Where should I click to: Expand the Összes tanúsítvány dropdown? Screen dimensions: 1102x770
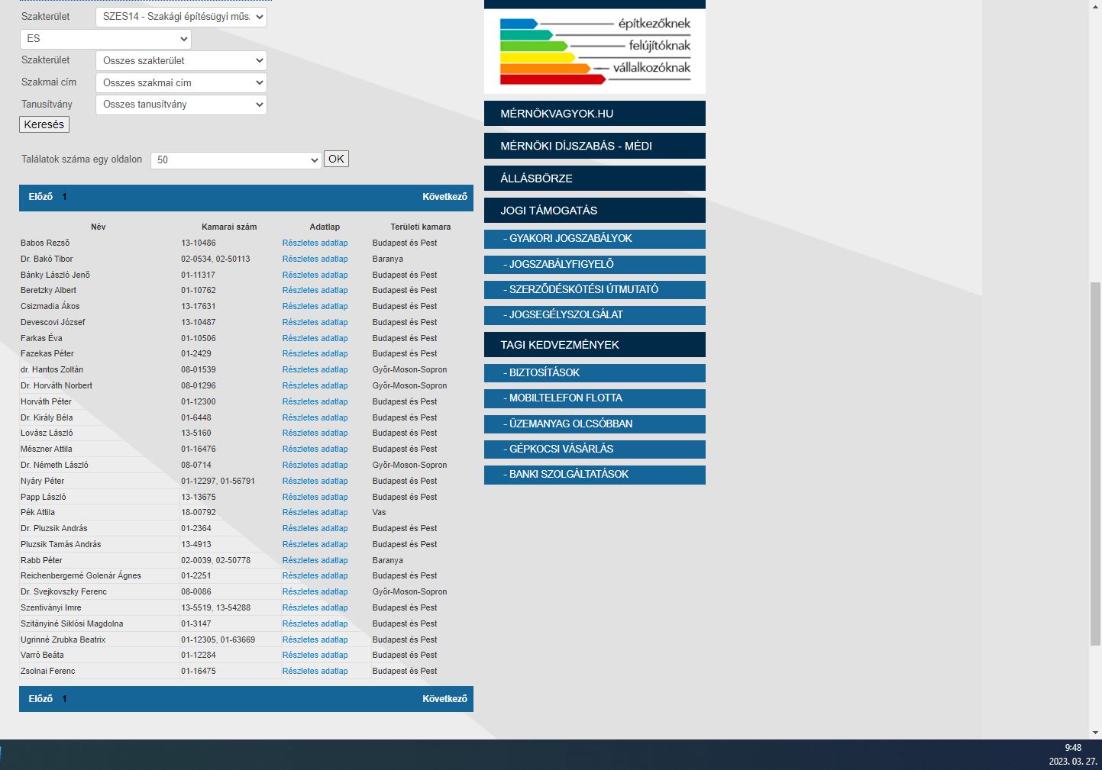point(181,105)
